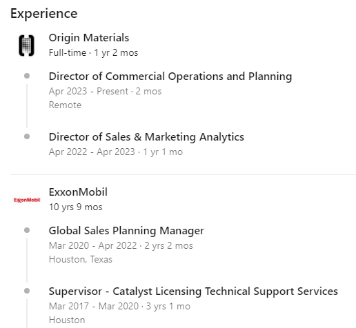Open the Origin Materials company name

coord(89,38)
